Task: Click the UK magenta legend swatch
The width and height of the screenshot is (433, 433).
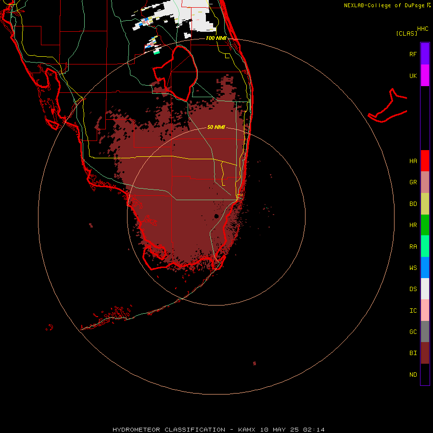Action: tap(425, 76)
